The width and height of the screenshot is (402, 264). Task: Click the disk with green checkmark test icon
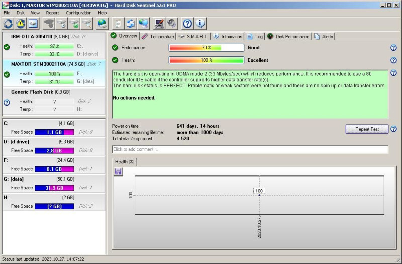point(74,24)
